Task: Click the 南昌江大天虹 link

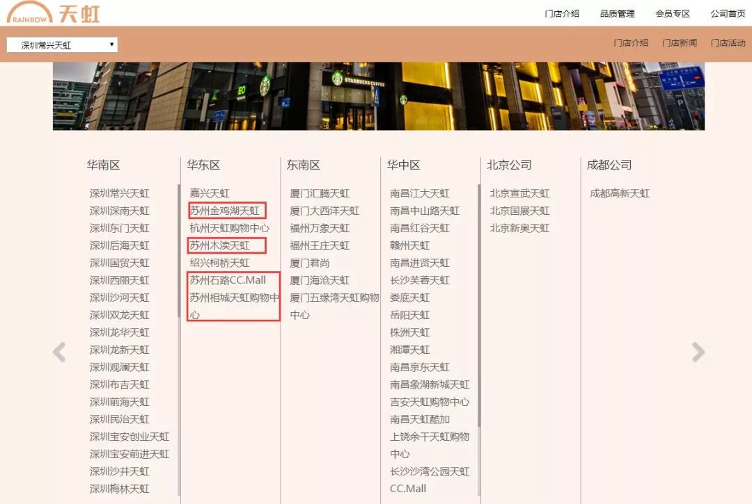Action: click(x=419, y=193)
